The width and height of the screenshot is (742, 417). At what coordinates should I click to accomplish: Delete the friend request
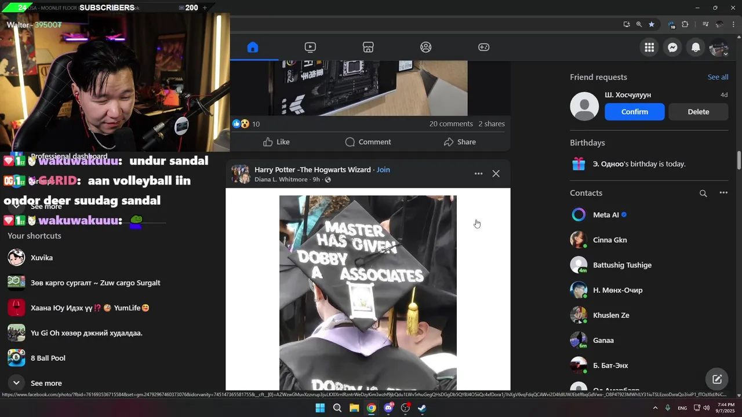(698, 112)
